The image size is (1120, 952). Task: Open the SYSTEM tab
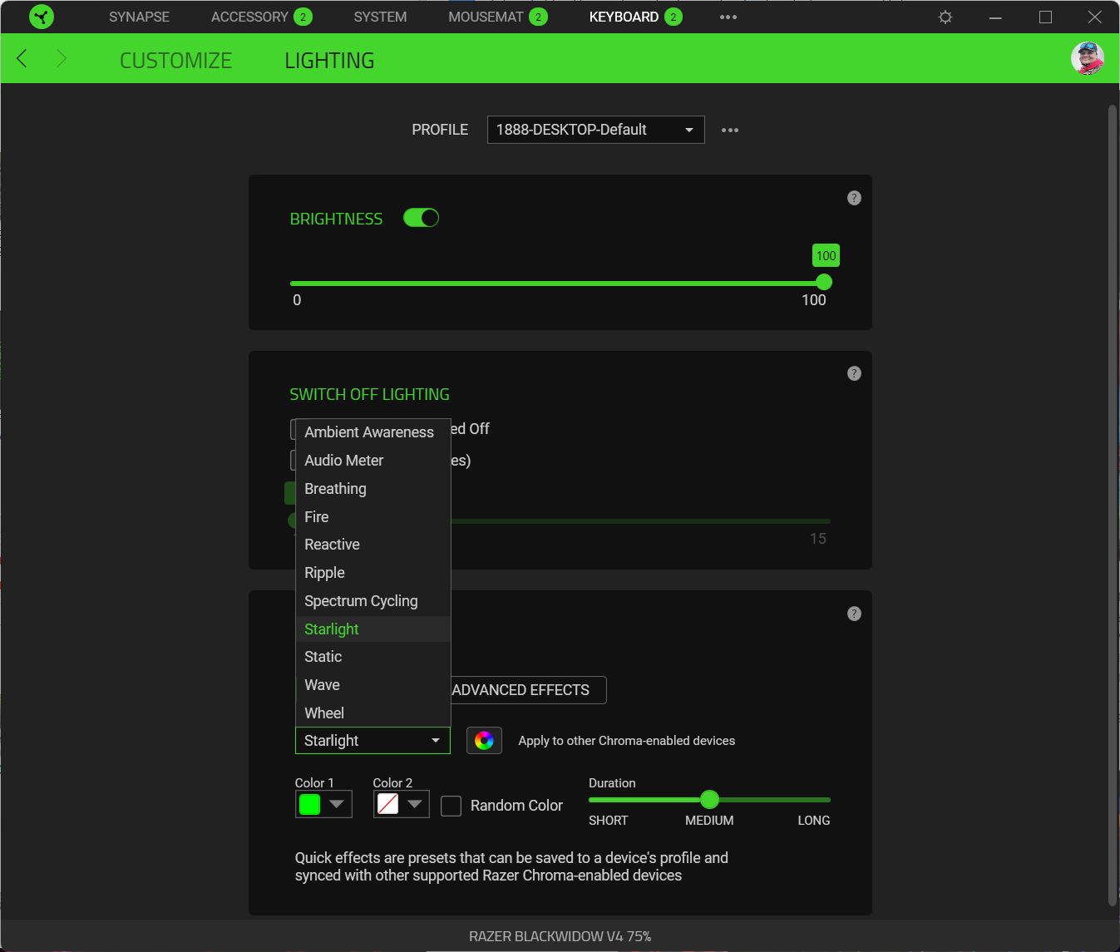pos(380,17)
